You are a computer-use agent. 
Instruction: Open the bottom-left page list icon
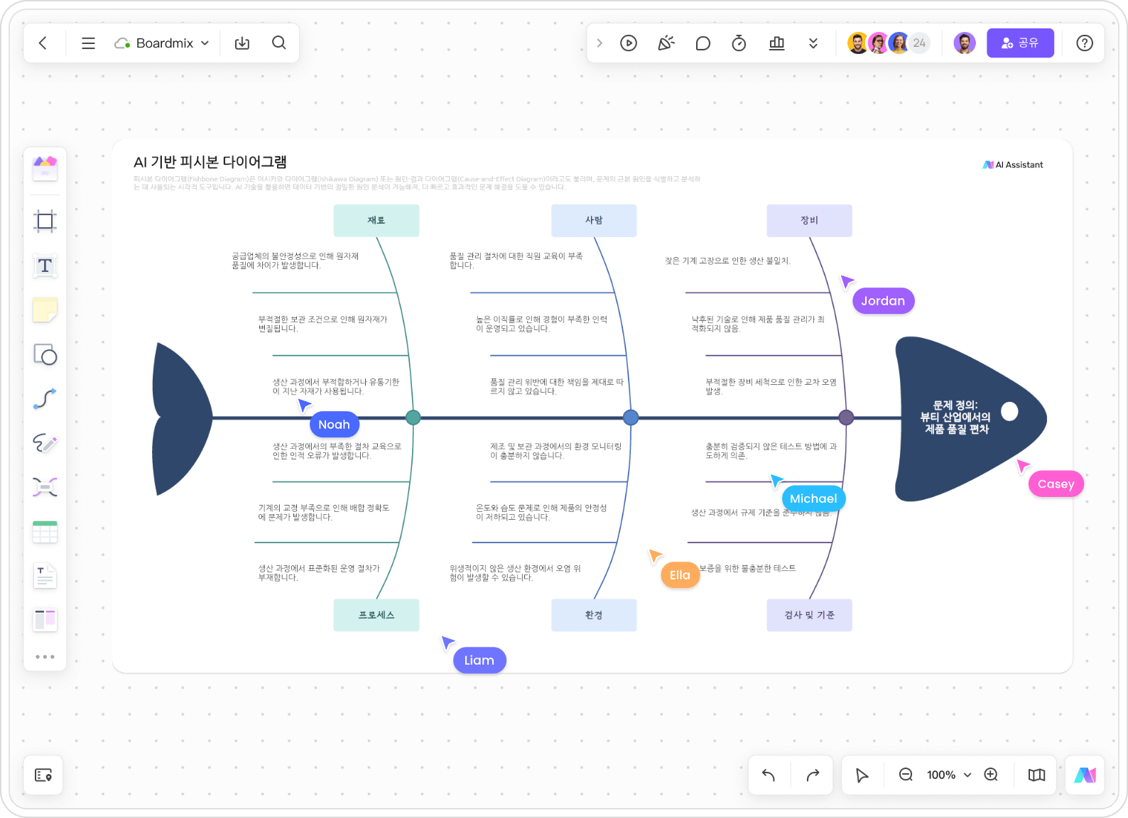[43, 775]
